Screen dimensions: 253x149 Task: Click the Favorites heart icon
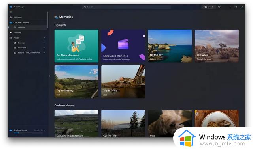(x=11, y=32)
